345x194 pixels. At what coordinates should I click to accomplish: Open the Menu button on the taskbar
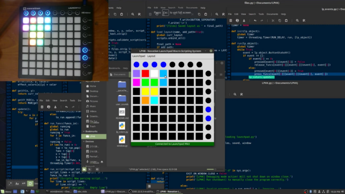click(7, 191)
